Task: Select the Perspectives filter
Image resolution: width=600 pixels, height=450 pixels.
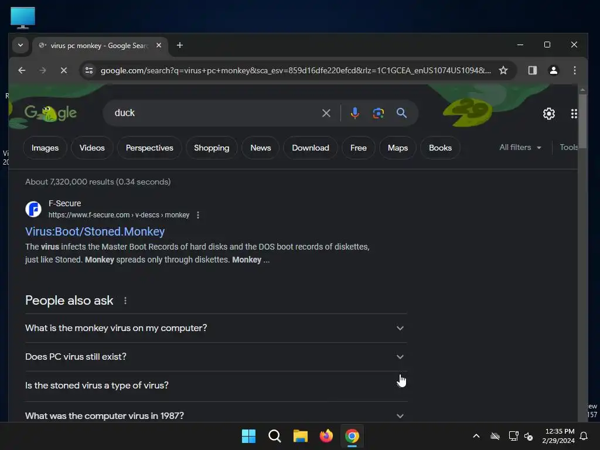Action: tap(149, 148)
